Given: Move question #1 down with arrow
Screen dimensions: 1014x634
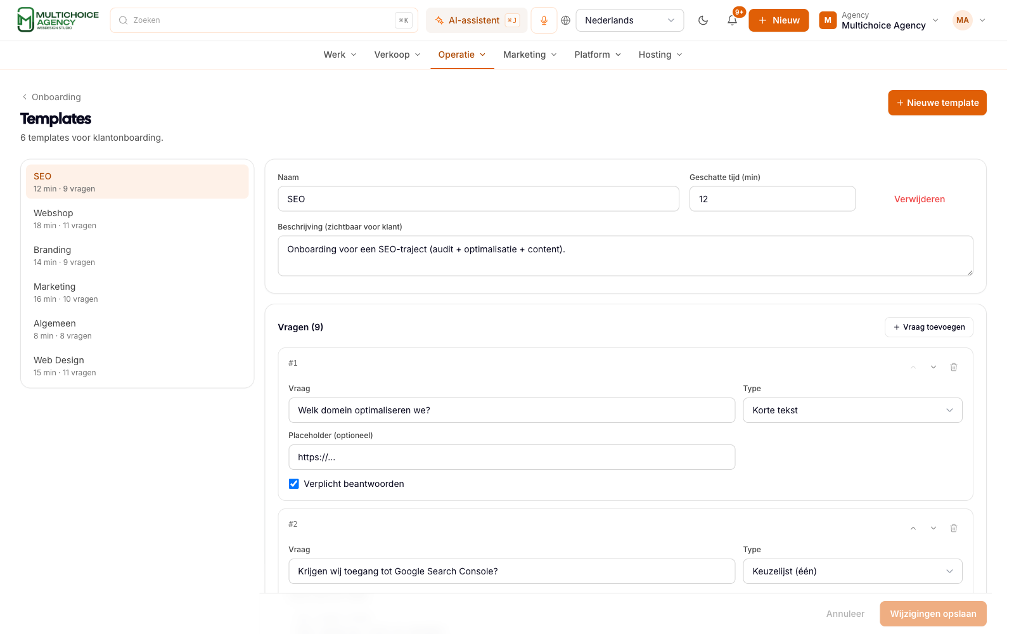Looking at the screenshot, I should pyautogui.click(x=934, y=367).
